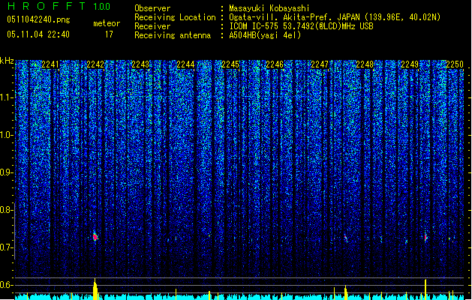
Task: Click the HROFFT program title
Action: coord(47,6)
